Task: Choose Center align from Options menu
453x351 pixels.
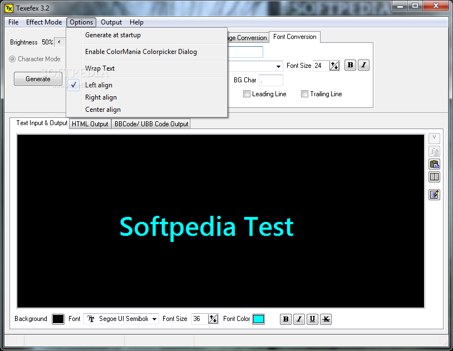Action: click(x=147, y=110)
